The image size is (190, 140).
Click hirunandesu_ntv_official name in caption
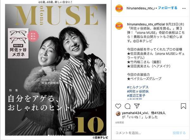tap(146, 24)
